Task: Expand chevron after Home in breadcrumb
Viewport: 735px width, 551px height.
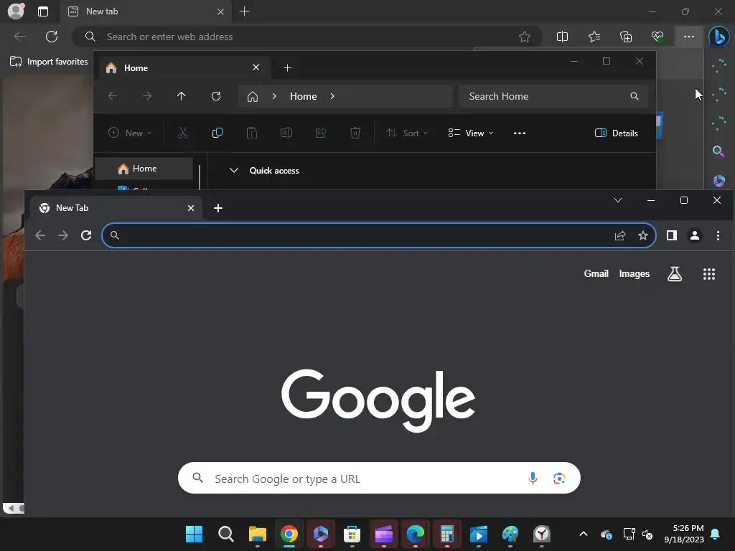Action: point(332,96)
